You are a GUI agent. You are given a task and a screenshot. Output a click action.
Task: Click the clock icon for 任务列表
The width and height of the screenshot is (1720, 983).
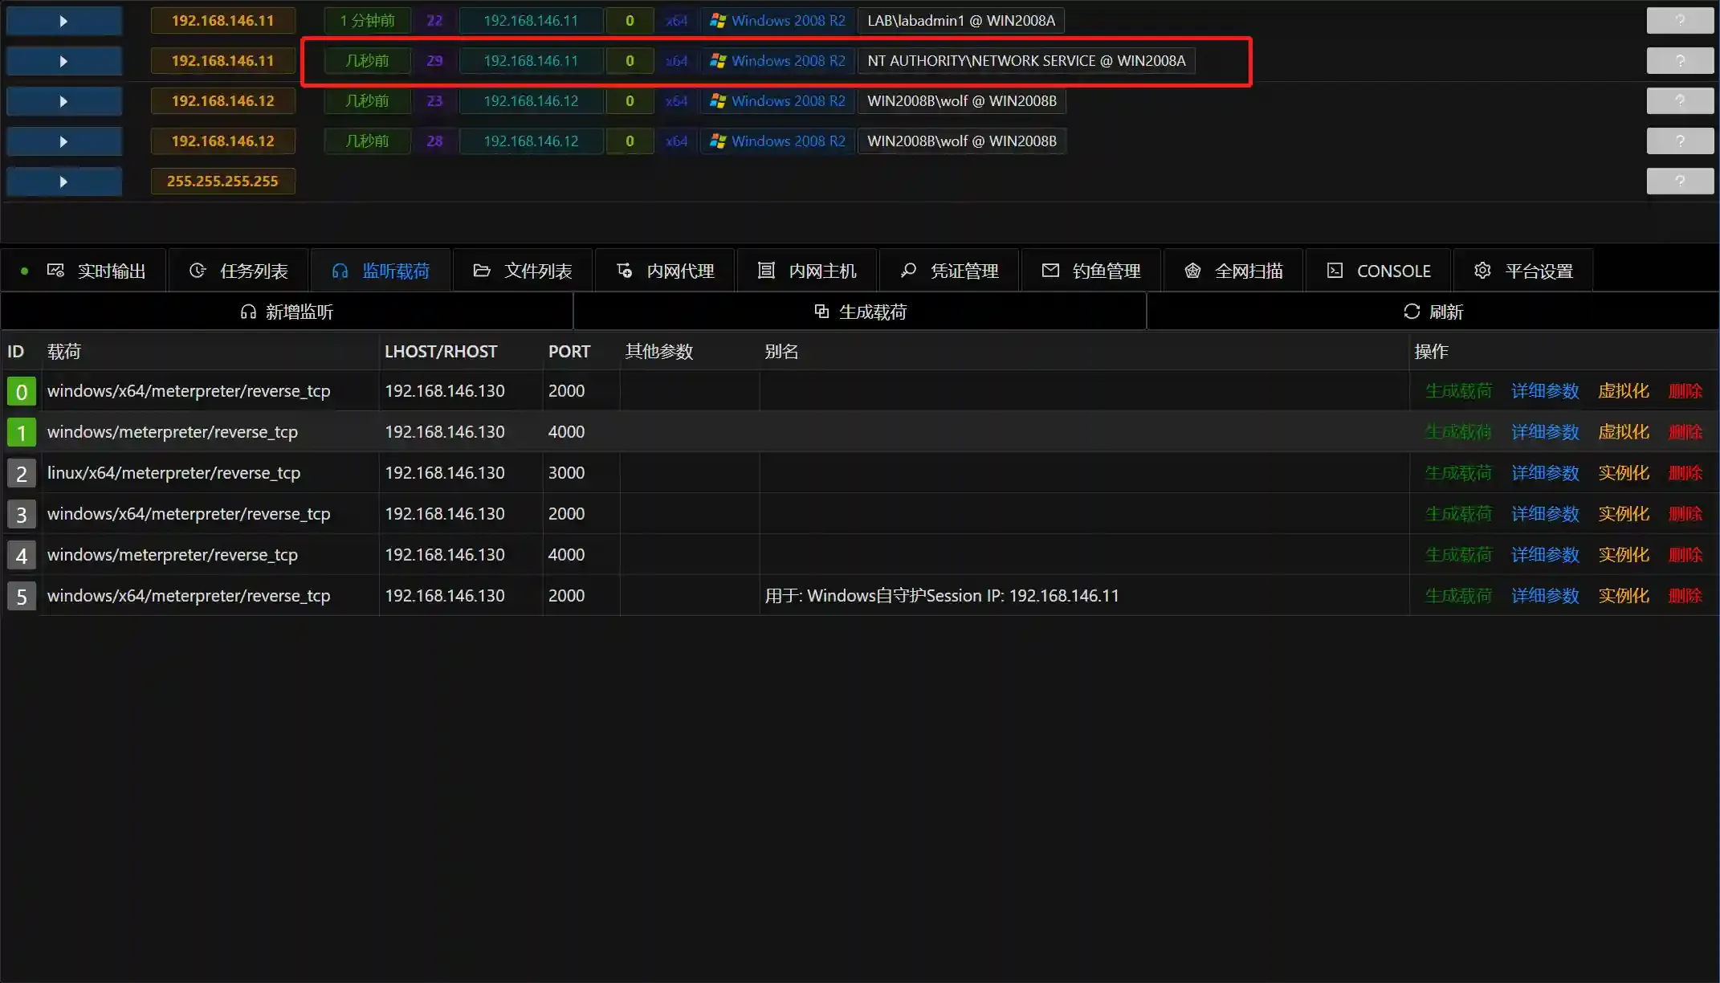point(198,271)
